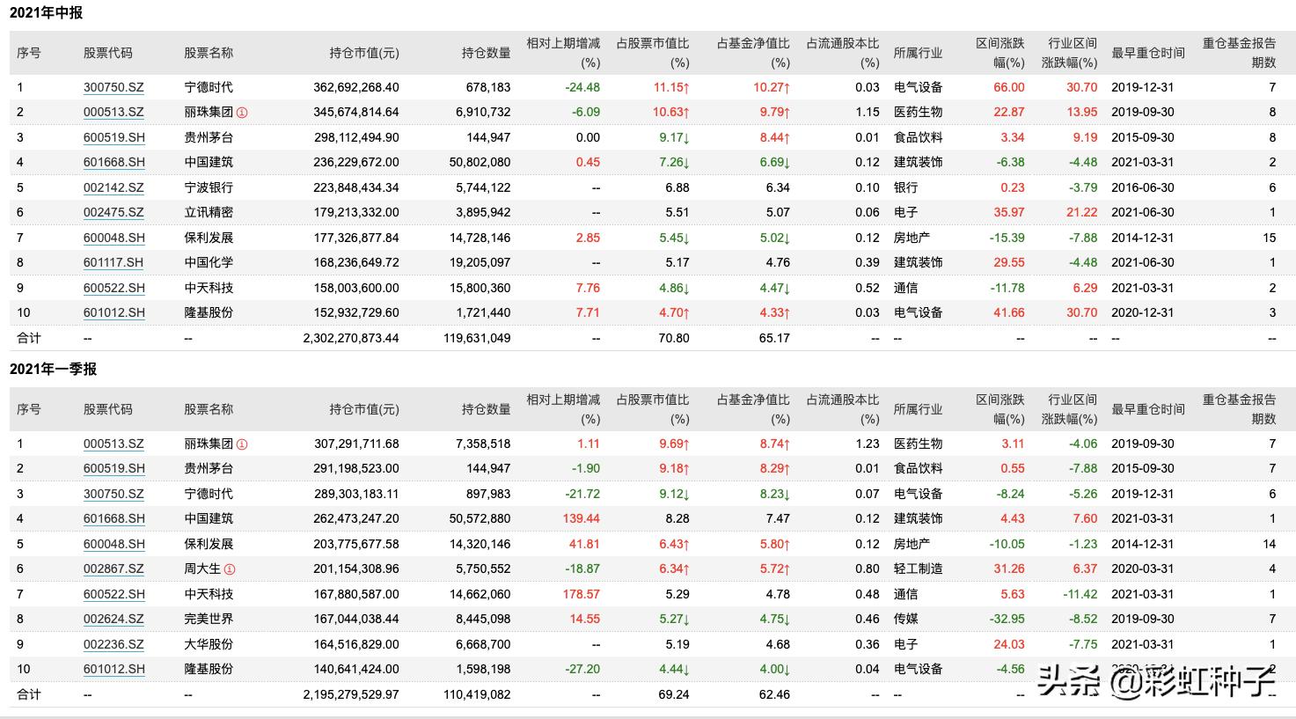Click the red info icon next to 周大生

coord(230,569)
